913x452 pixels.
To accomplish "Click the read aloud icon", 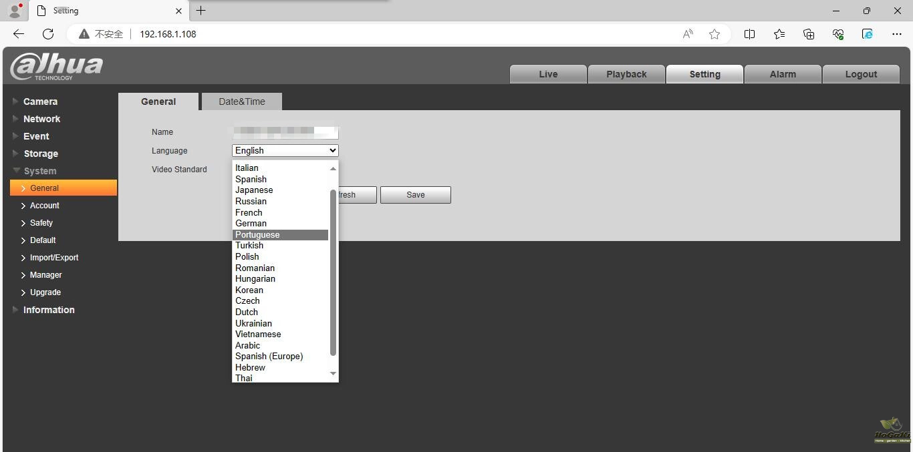I will tap(688, 34).
